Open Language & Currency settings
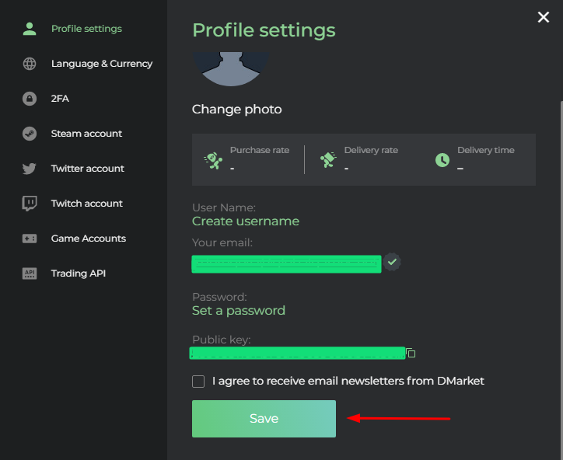Screen dimensions: 563x460 [x=102, y=64]
